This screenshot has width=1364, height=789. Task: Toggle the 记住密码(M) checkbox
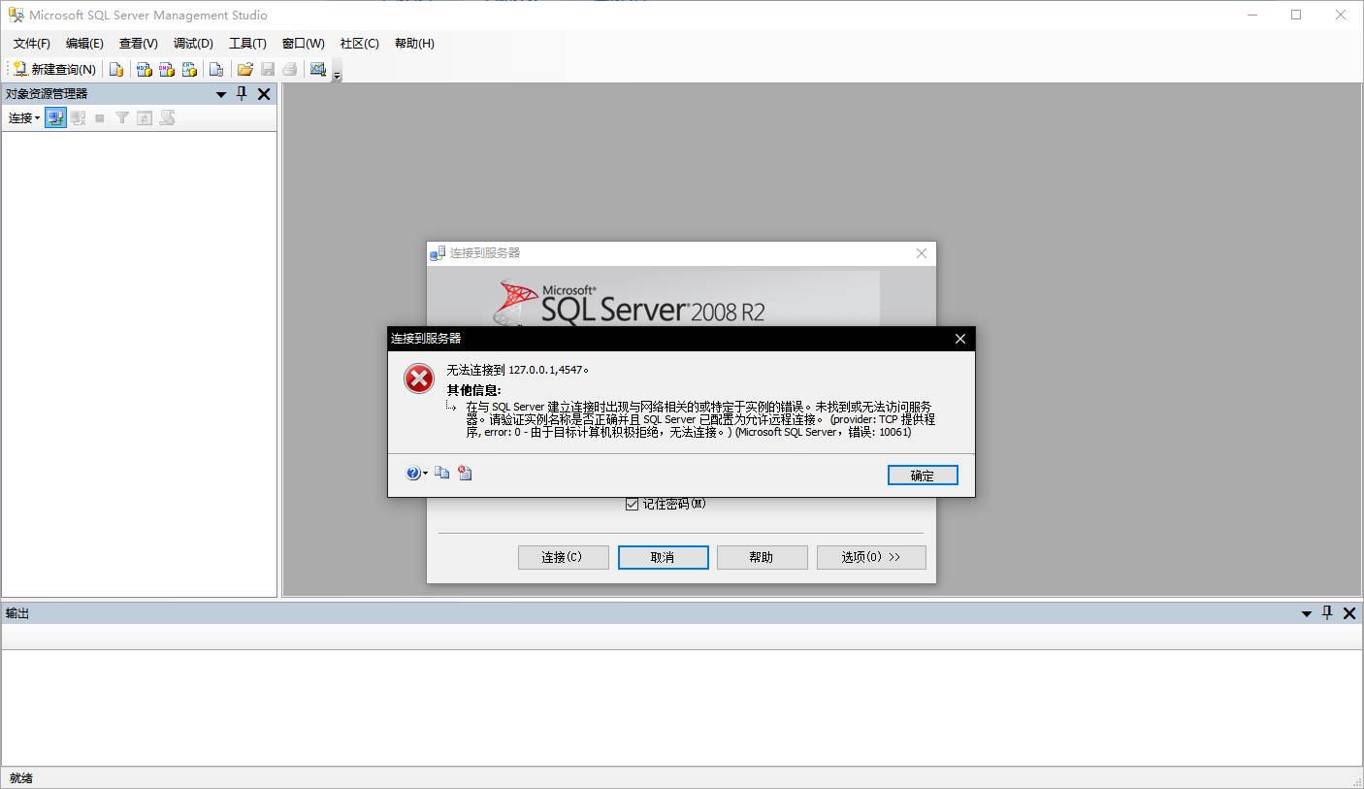[x=632, y=504]
